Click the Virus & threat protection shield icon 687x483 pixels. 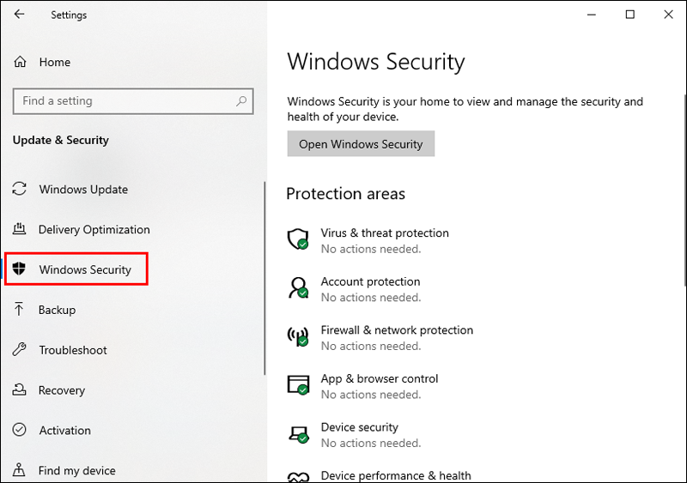coord(298,238)
